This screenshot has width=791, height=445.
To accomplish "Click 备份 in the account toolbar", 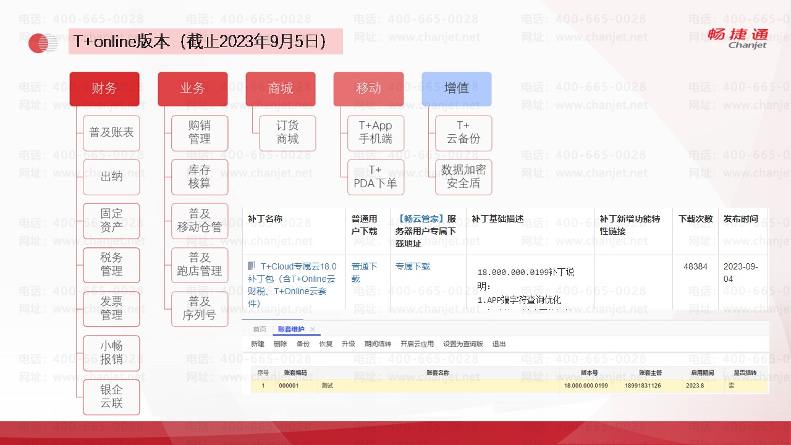I will click(x=303, y=344).
